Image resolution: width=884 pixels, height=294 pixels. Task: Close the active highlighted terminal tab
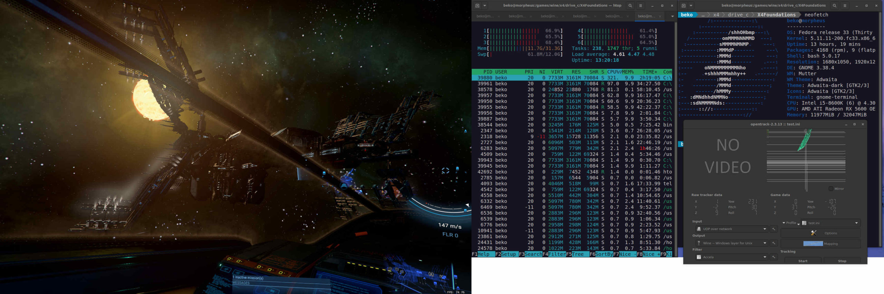(x=660, y=16)
